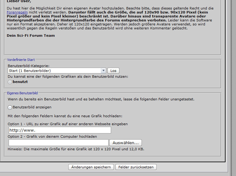Reset form via 'Felder zurücksetzen' button
236x176 pixels.
(136, 167)
